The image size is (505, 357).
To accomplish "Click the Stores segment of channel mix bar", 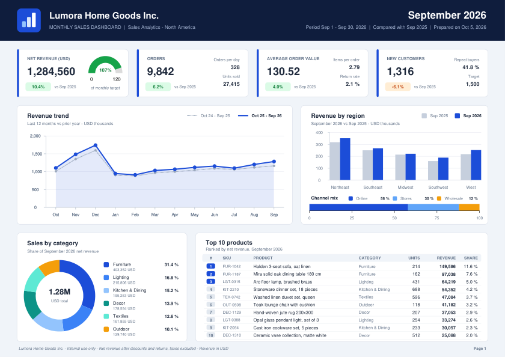I will click(x=433, y=207).
